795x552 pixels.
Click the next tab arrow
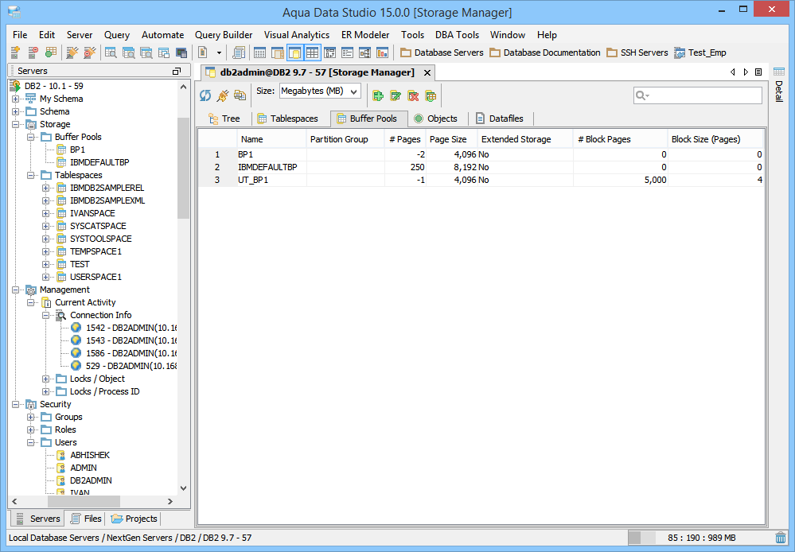pyautogui.click(x=746, y=72)
